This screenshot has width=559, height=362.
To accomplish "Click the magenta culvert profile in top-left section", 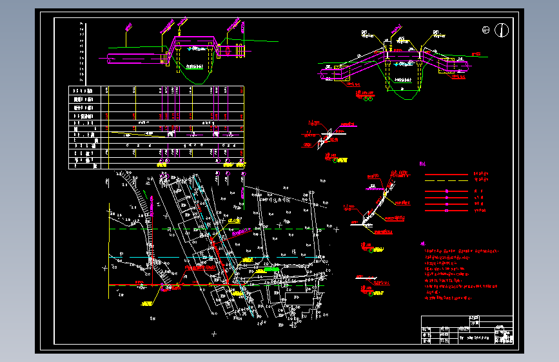I will click(x=176, y=52).
